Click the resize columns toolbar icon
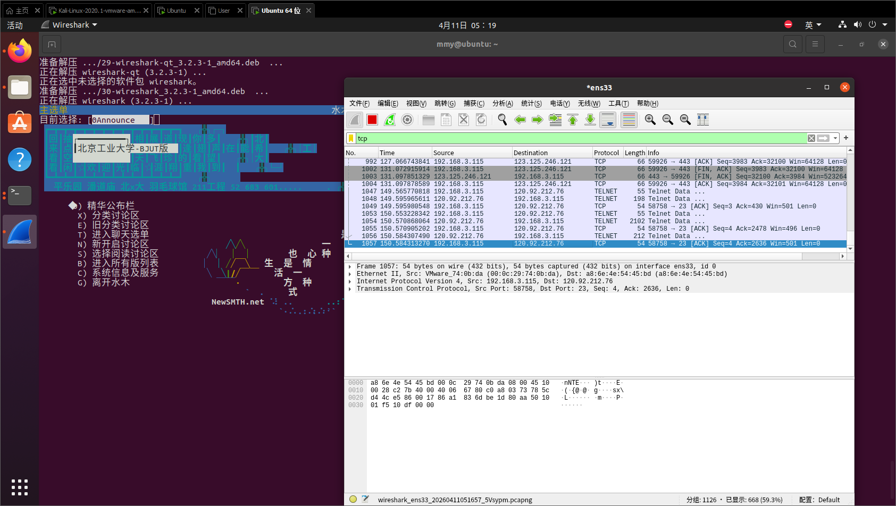Image resolution: width=896 pixels, height=506 pixels. tap(703, 120)
